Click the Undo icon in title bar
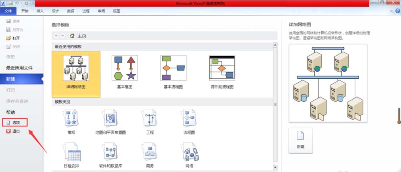 [x=17, y=3]
